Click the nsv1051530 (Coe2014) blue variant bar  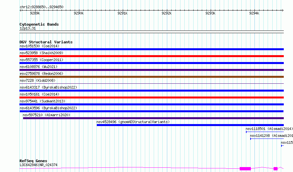(x=151, y=49)
